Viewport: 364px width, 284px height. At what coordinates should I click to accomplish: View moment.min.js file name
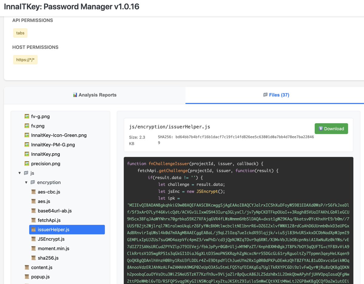53,248
